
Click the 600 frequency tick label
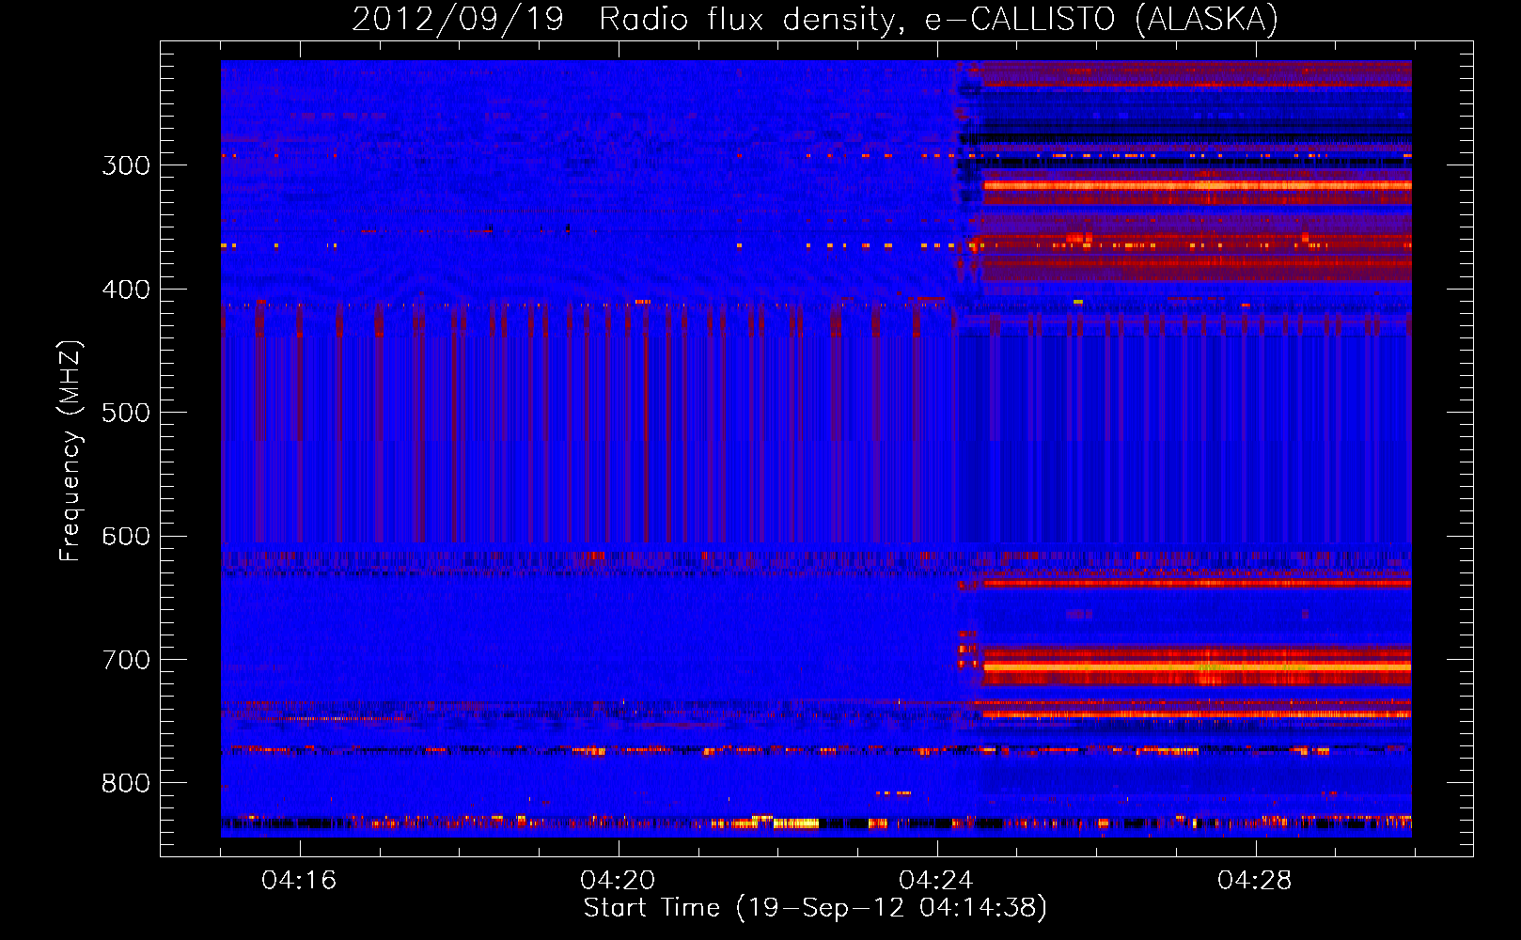pos(126,537)
